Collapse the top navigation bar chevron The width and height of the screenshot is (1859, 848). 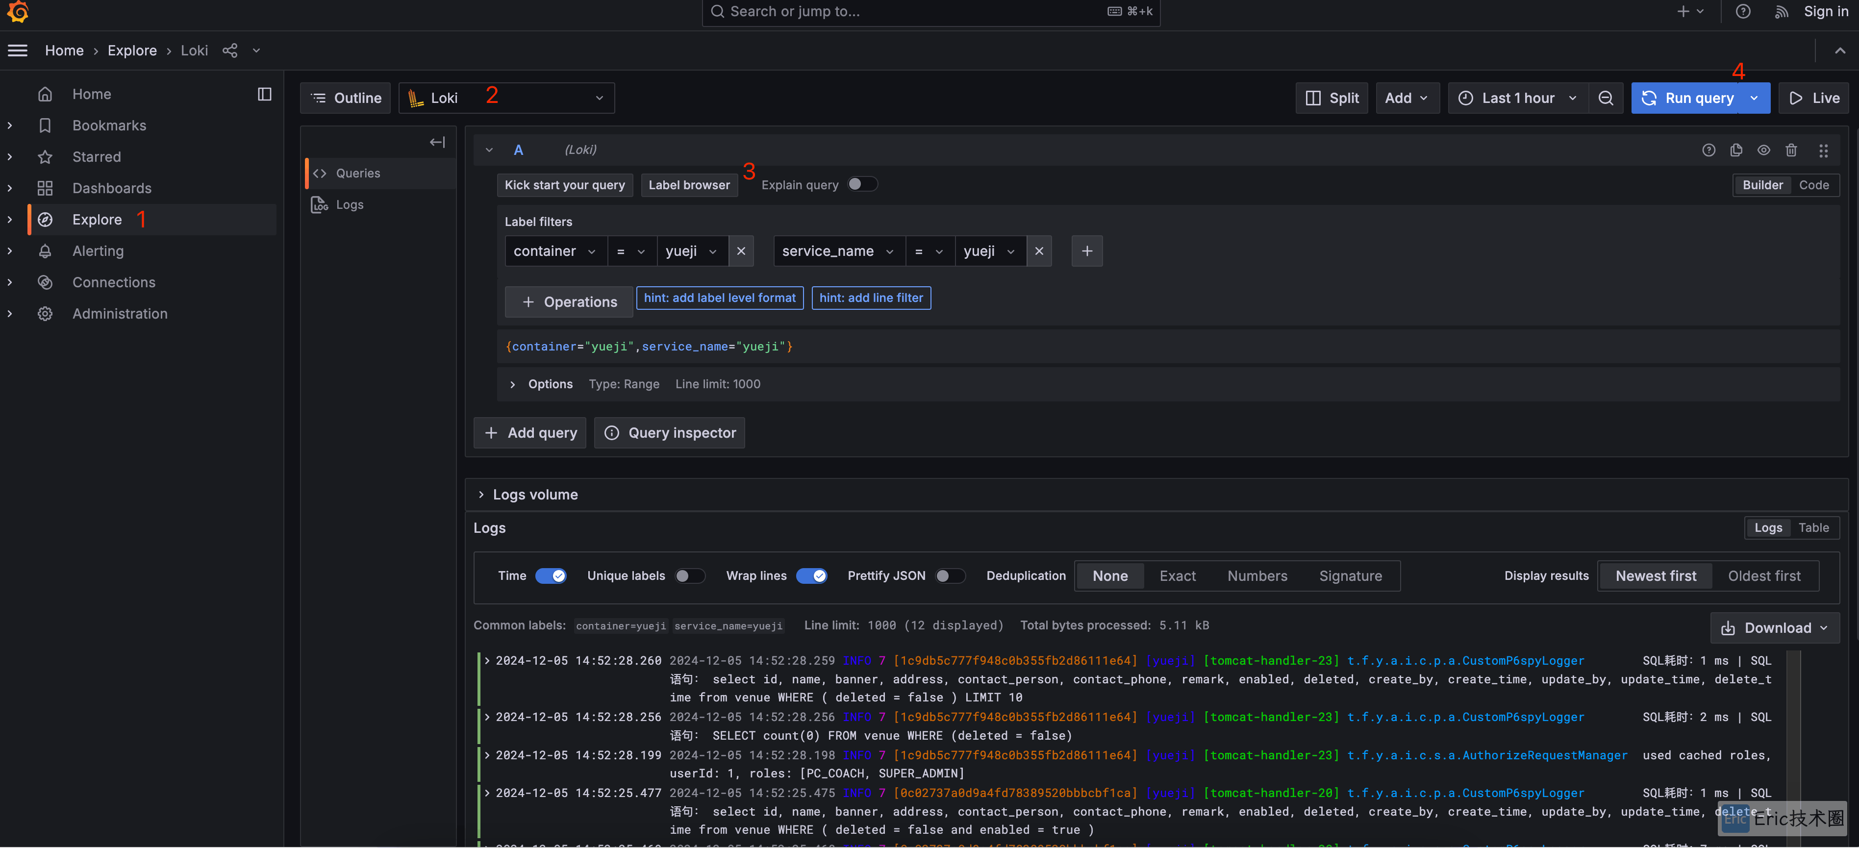click(x=1839, y=50)
